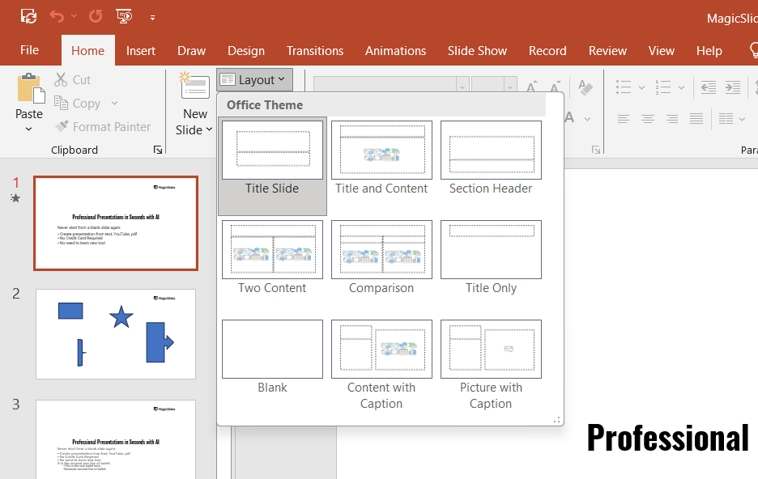
Task: Click the AutoSave/Save icon in title bar
Action: [x=29, y=16]
